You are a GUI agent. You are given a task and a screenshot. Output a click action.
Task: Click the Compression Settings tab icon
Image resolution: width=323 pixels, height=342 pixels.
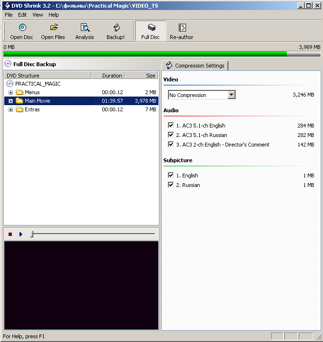coord(169,65)
